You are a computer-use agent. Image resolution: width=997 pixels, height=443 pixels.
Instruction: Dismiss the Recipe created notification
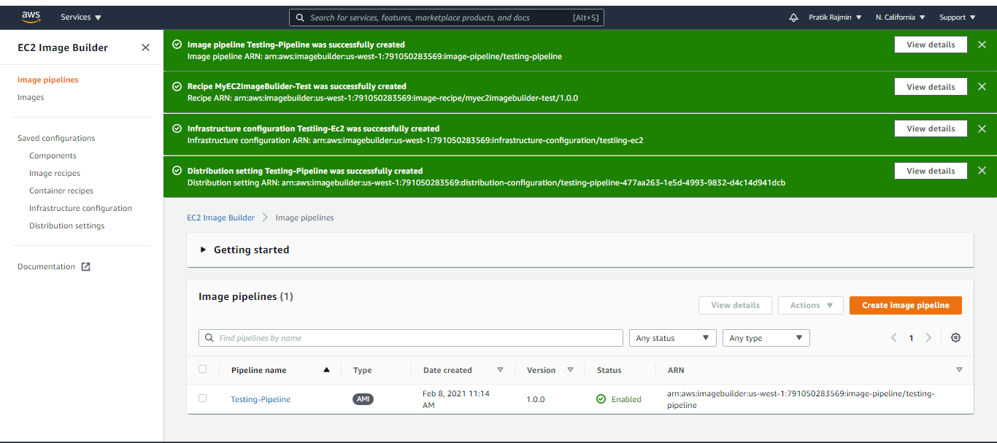pos(982,87)
